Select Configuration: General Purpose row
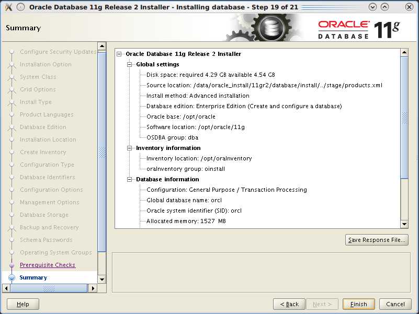 click(x=227, y=190)
